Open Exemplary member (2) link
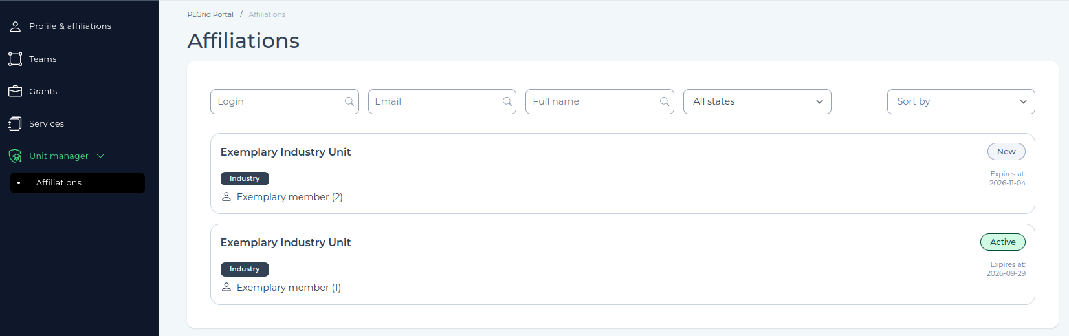 [289, 197]
